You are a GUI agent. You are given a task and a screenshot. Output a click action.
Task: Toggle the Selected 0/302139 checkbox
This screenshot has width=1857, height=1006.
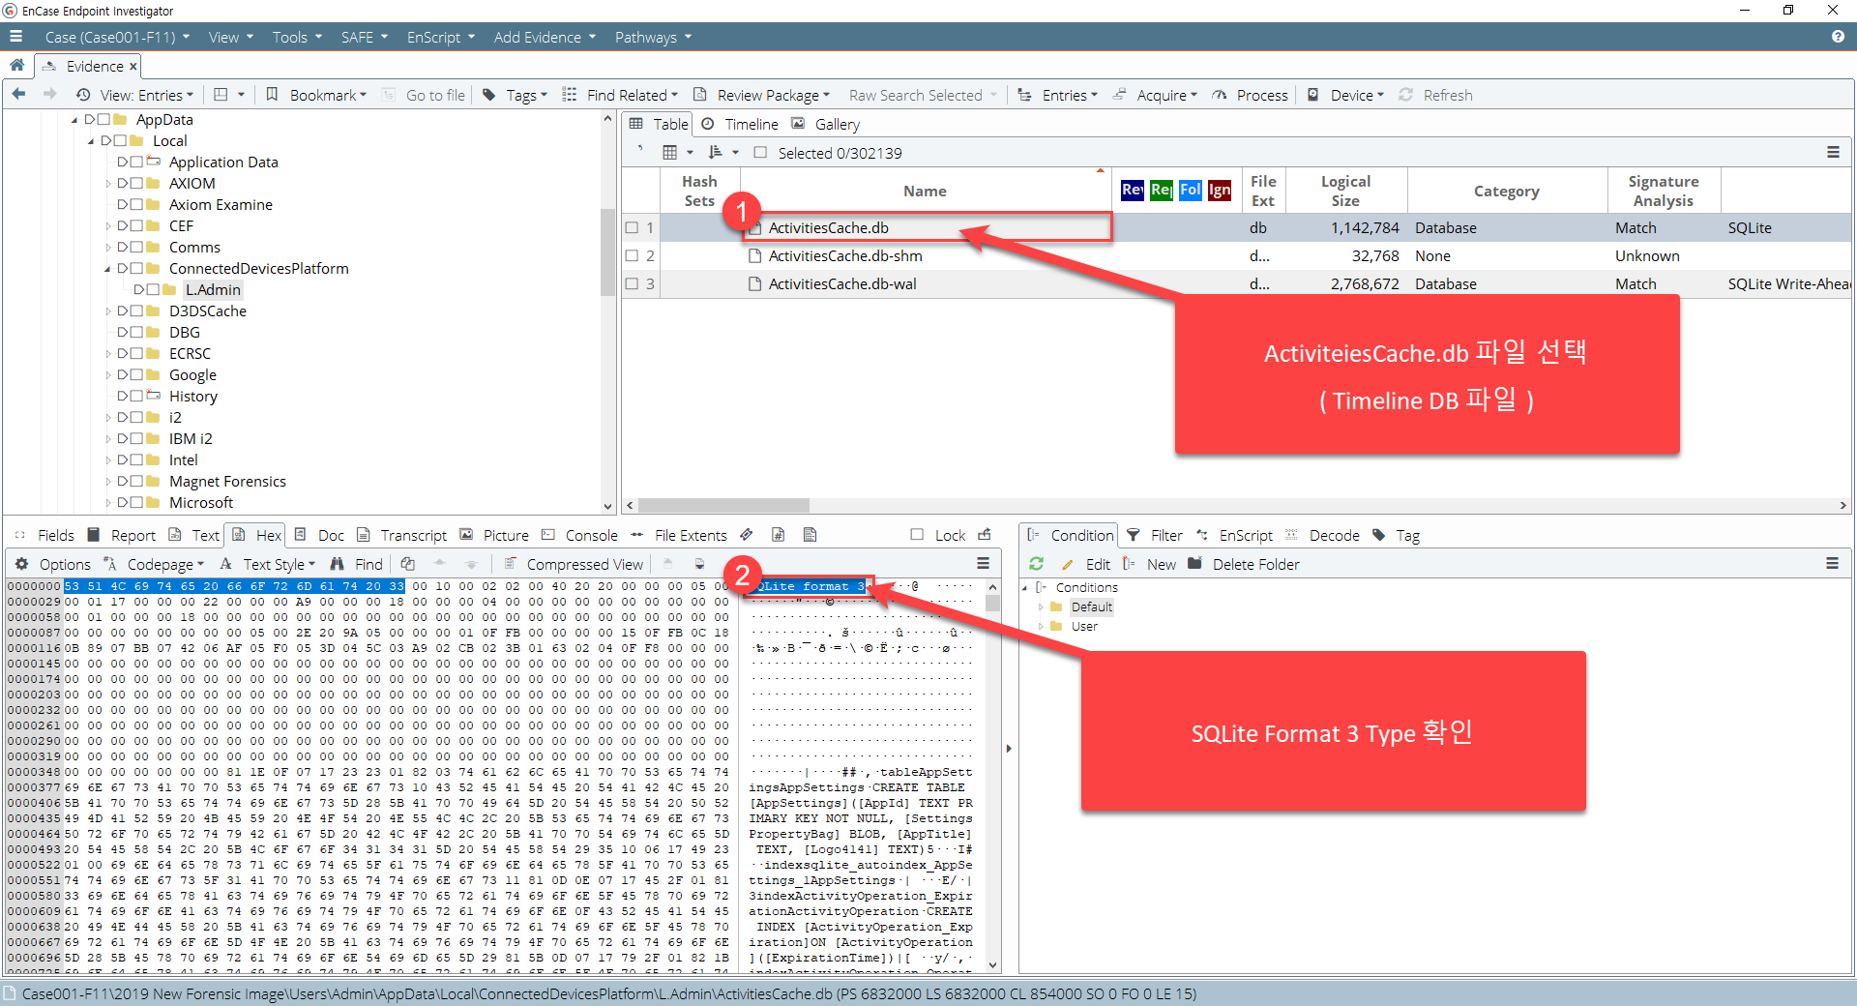(760, 153)
